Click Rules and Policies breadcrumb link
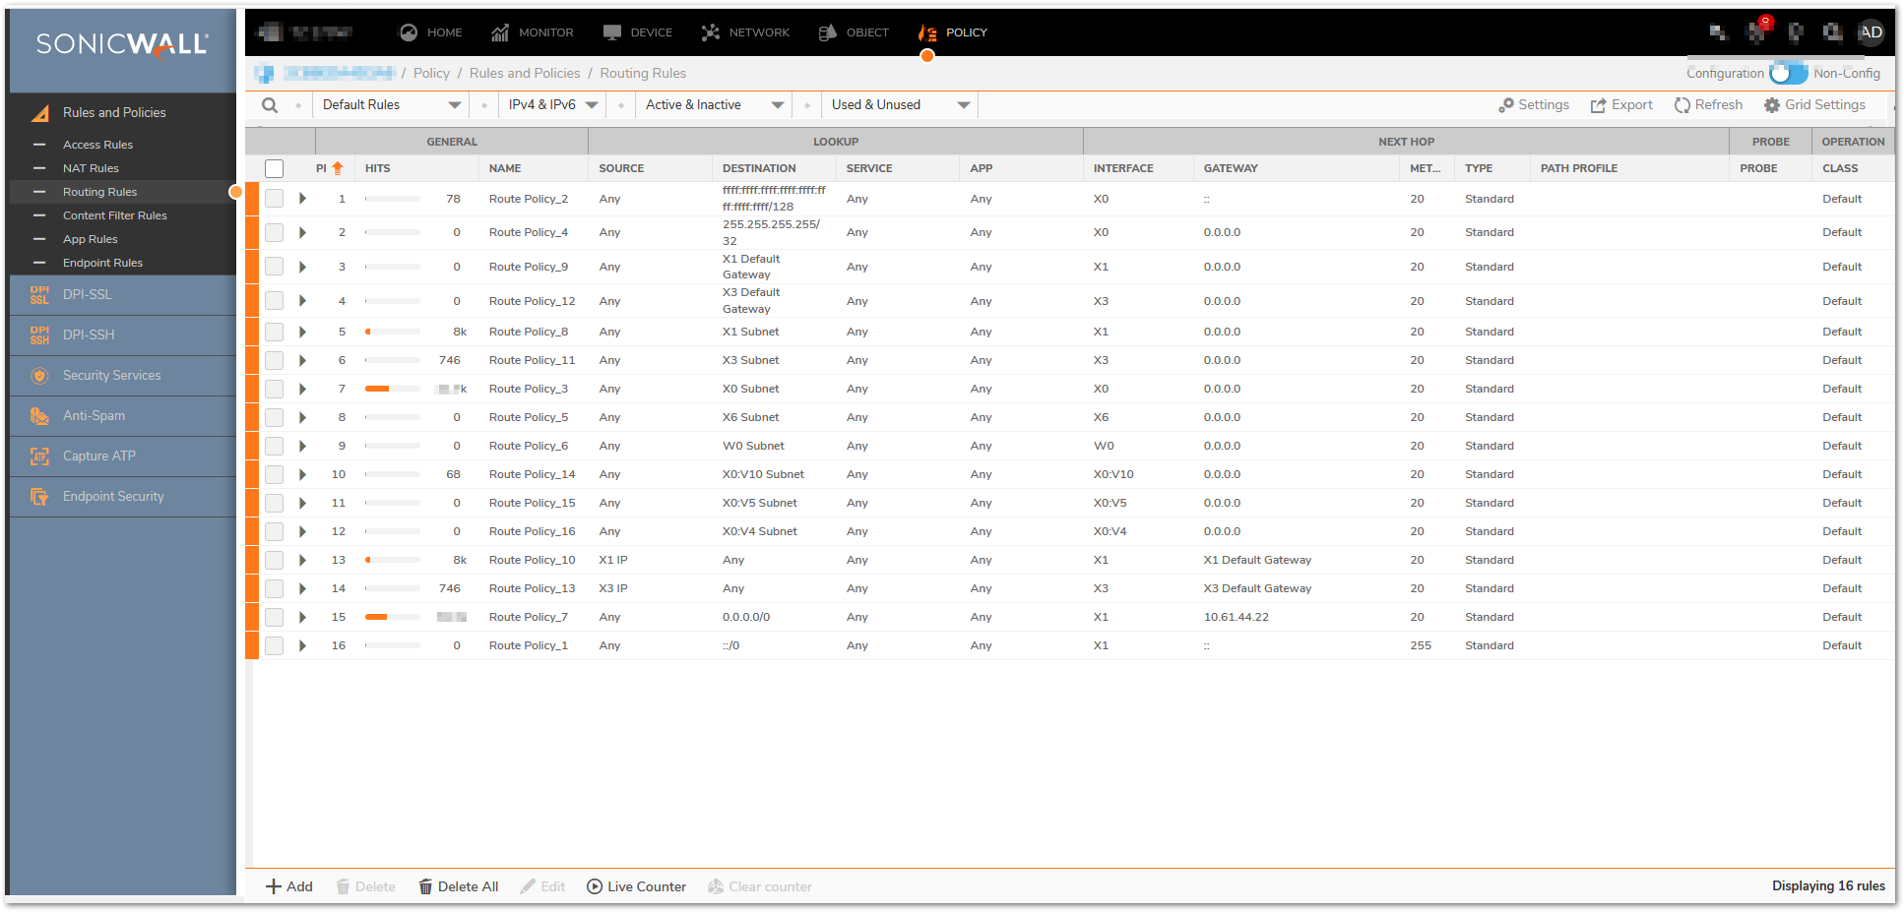This screenshot has width=1904, height=912. (525, 74)
